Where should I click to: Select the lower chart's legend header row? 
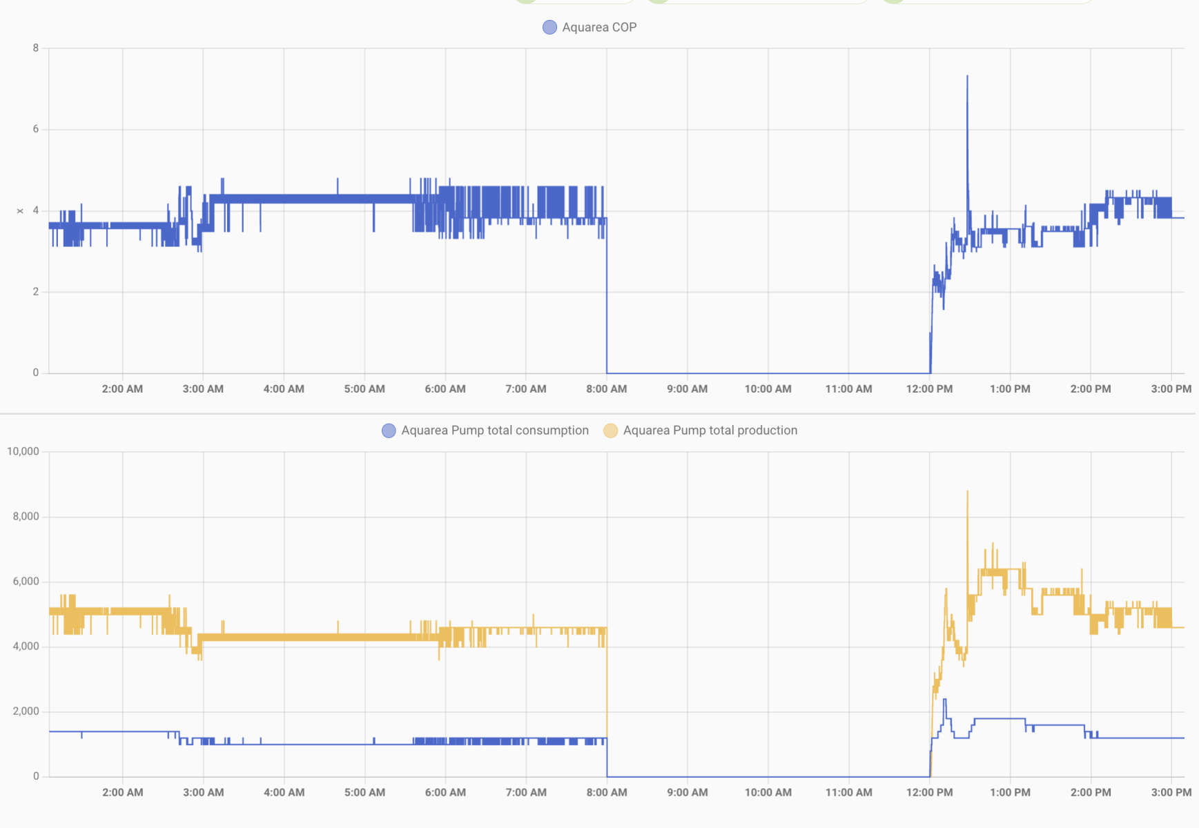click(x=590, y=430)
